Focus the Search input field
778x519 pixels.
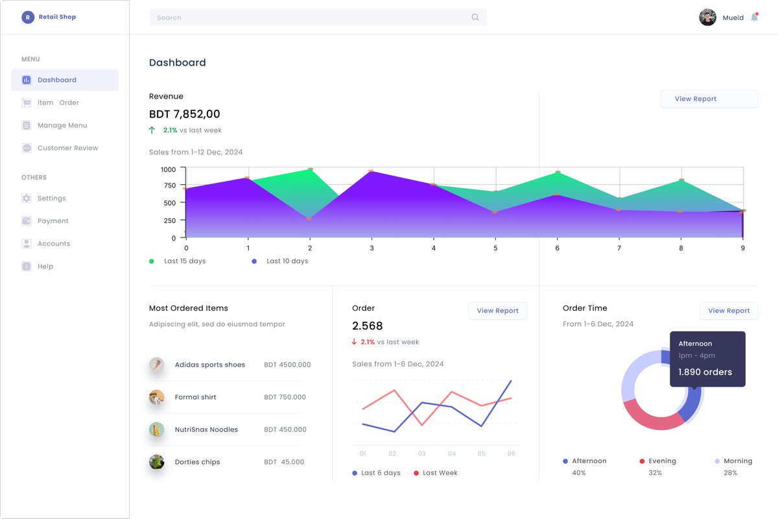coord(318,18)
